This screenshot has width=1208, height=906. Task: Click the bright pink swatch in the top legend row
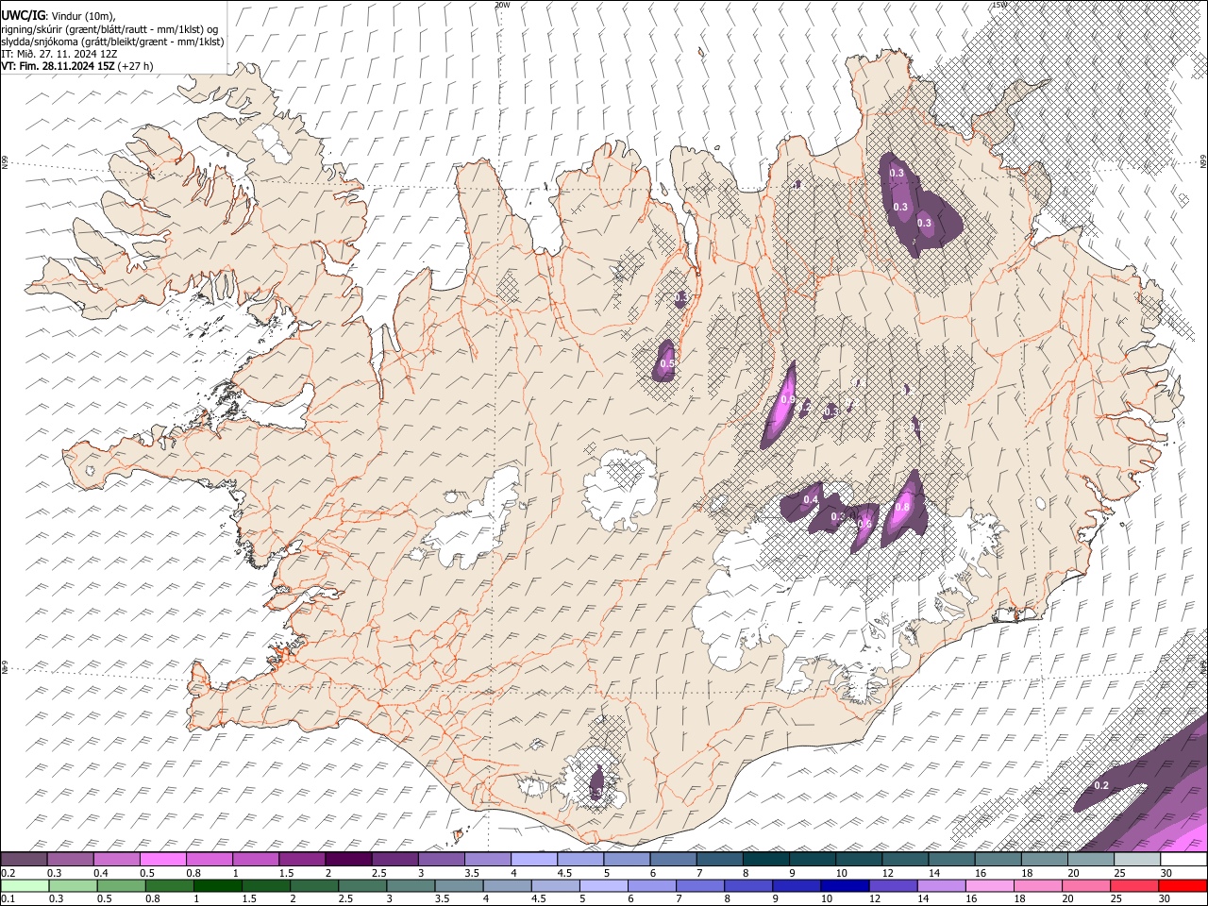point(162,859)
